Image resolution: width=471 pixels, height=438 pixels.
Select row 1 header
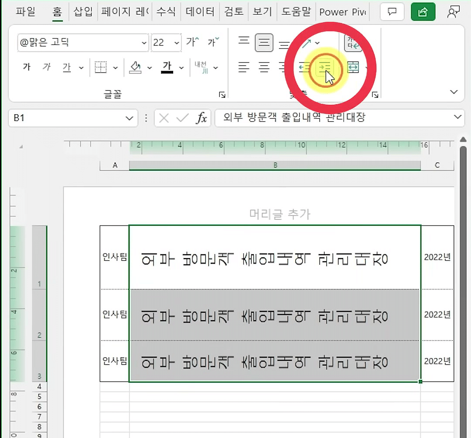[39, 257]
